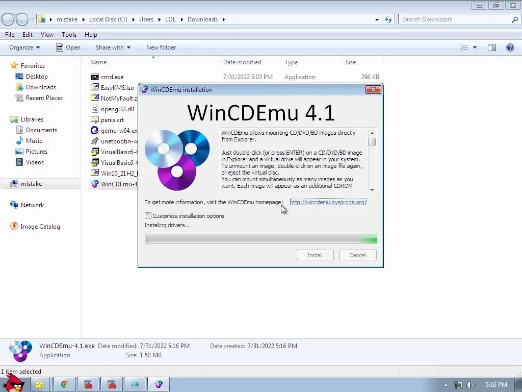The width and height of the screenshot is (522, 392).
Task: Click the Search Downloads field
Action: pyautogui.click(x=459, y=19)
